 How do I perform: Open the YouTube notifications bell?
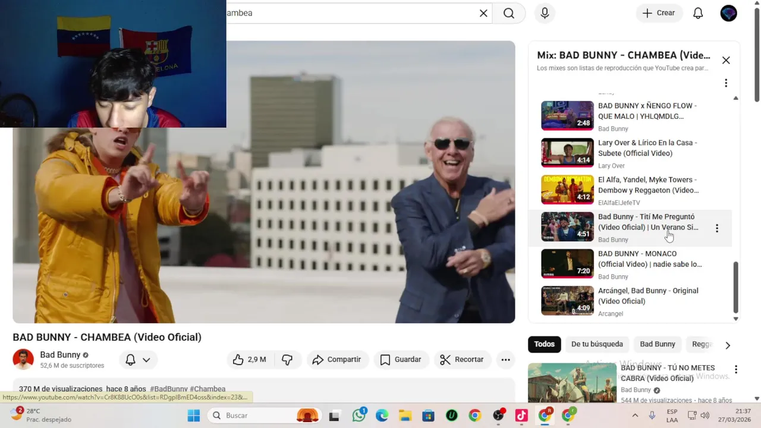[698, 13]
